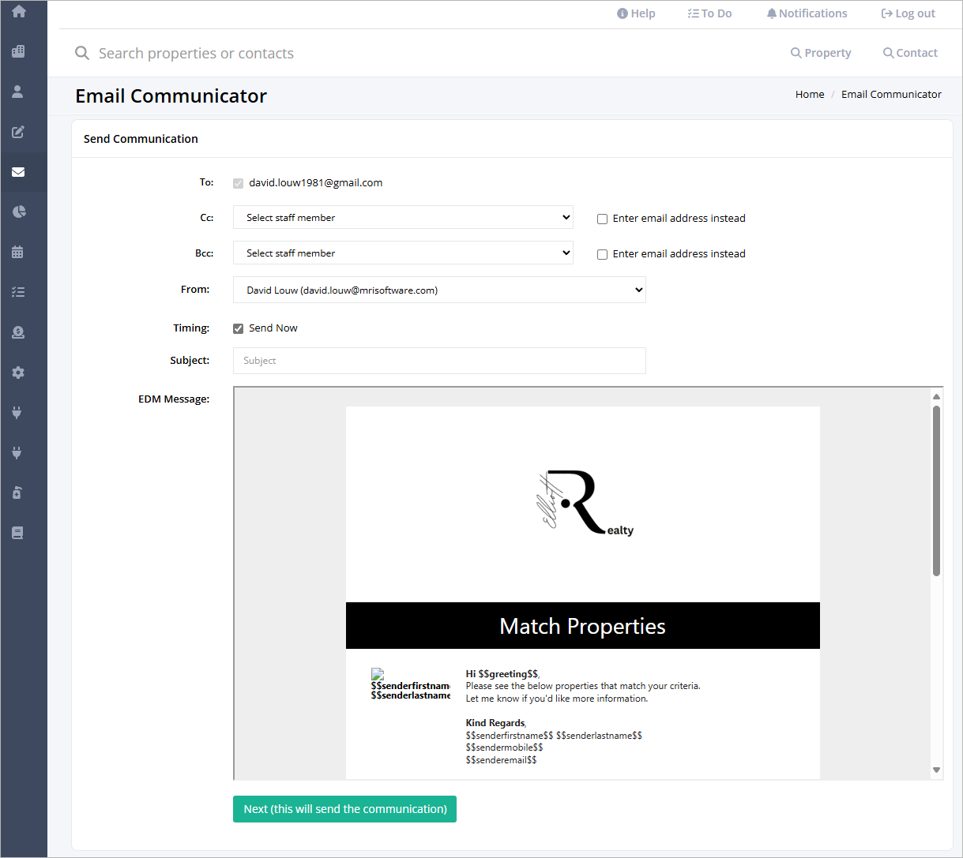Open the book icon in sidebar
This screenshot has height=858, width=963.
click(x=18, y=533)
